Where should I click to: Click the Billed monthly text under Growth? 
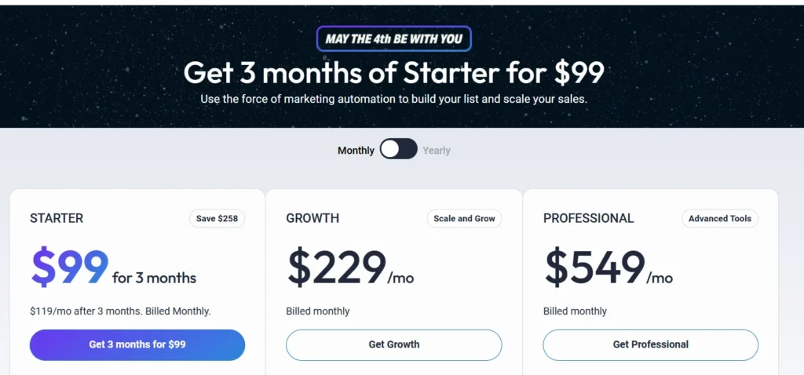coord(318,311)
